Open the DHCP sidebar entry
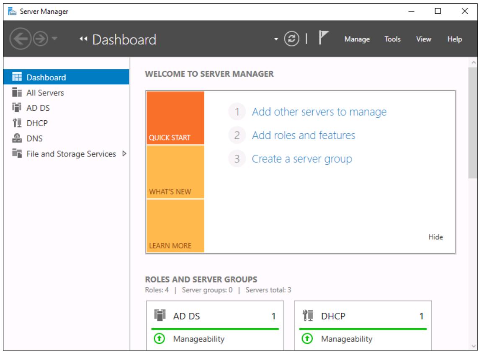 [x=37, y=123]
